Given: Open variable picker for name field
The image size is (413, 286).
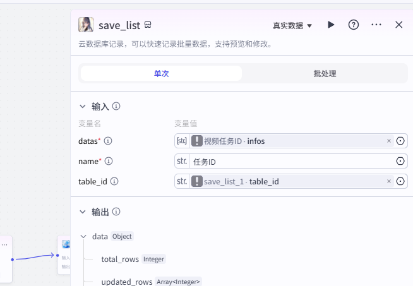Looking at the screenshot, I should 400,161.
